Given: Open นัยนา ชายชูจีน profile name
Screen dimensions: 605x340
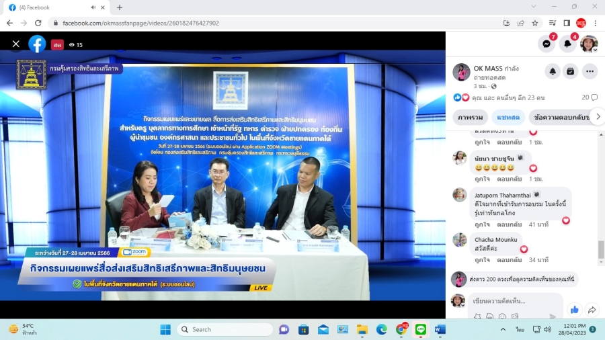Looking at the screenshot, I should pyautogui.click(x=494, y=158).
